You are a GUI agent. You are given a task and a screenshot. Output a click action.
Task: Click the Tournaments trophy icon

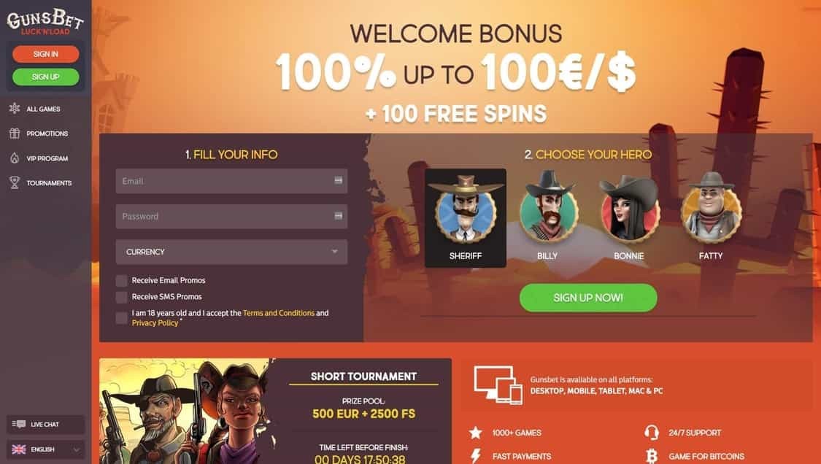click(x=15, y=182)
